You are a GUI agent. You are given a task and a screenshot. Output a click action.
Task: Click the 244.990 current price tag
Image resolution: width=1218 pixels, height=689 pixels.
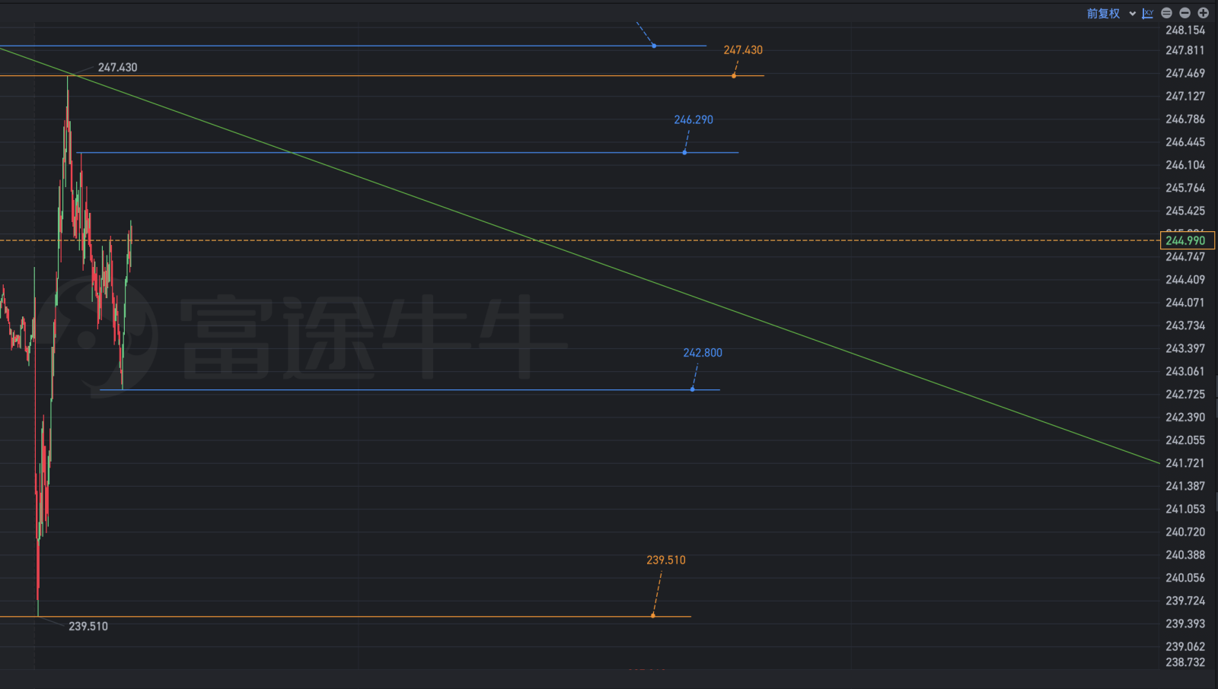(x=1187, y=240)
